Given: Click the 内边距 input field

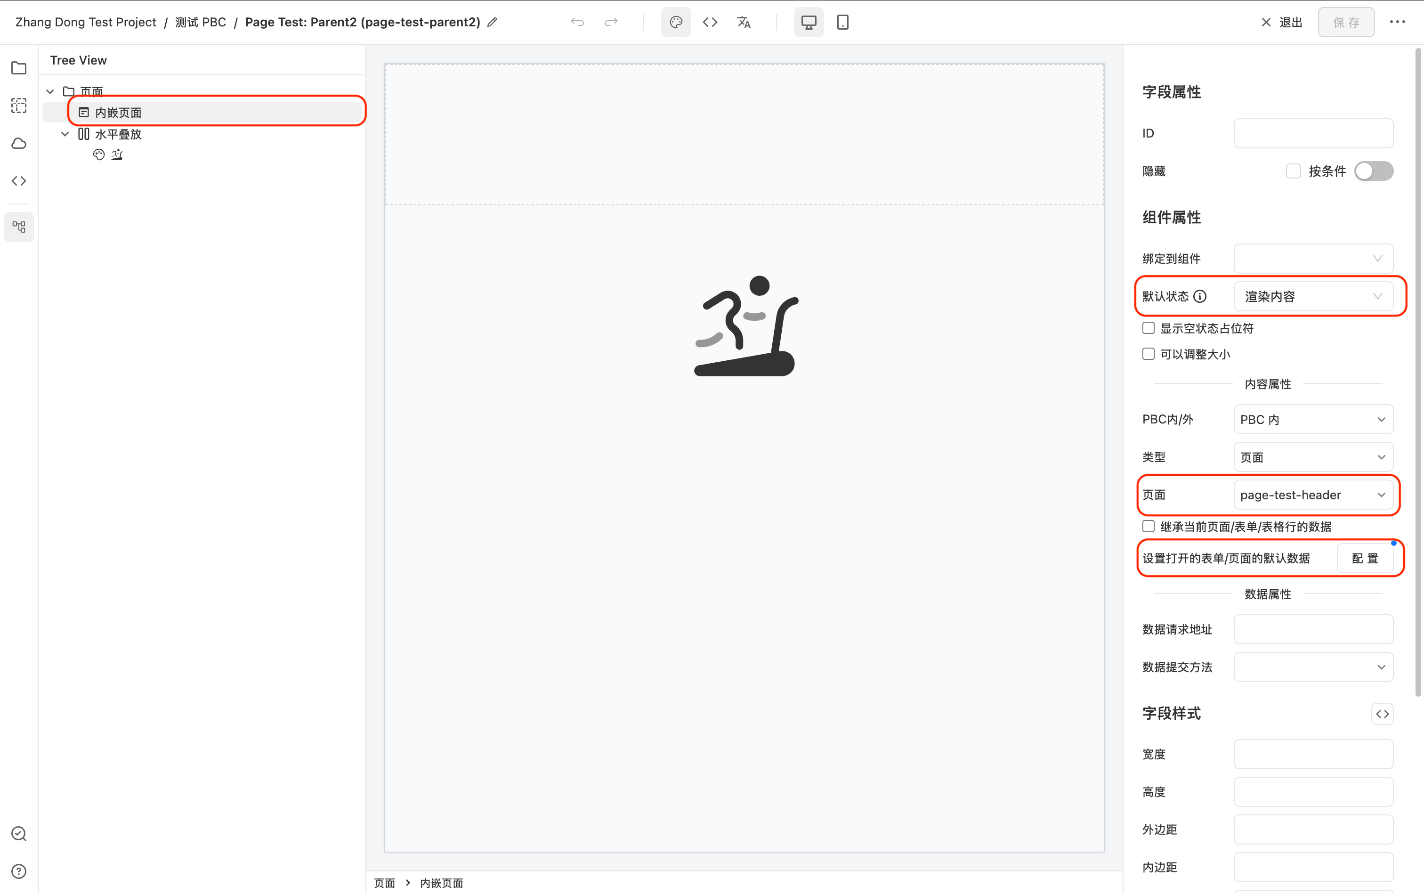Looking at the screenshot, I should pyautogui.click(x=1313, y=868).
